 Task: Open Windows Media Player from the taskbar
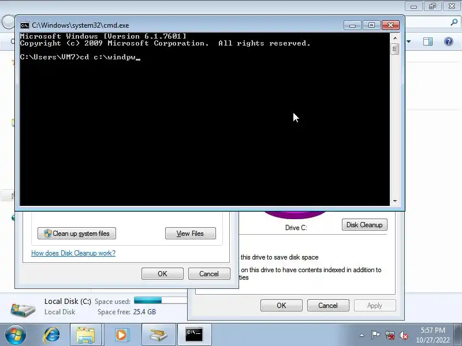(121, 335)
